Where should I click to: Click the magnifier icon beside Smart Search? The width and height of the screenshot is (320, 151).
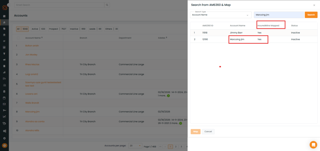click(107, 5)
